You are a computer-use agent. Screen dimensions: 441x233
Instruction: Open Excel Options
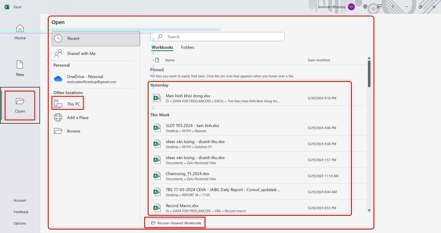click(20, 223)
